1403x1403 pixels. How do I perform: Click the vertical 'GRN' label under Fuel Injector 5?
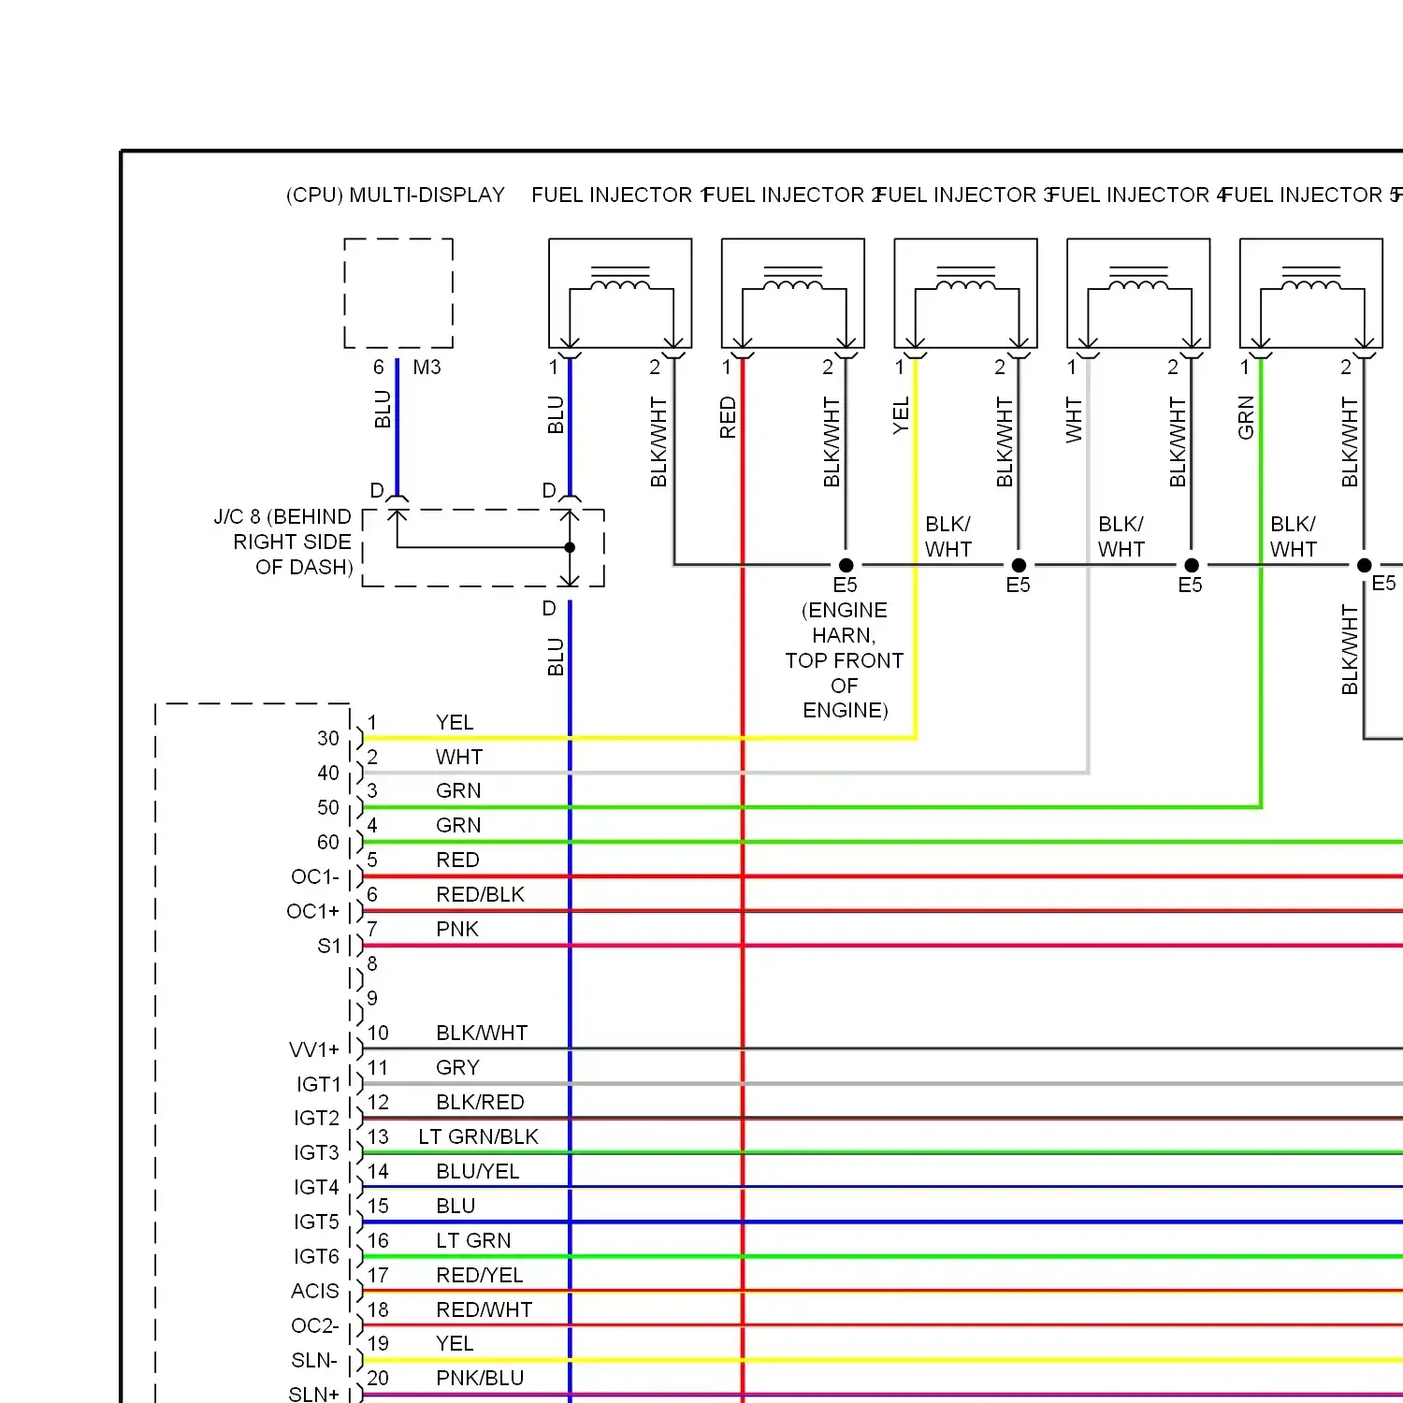(x=1246, y=417)
